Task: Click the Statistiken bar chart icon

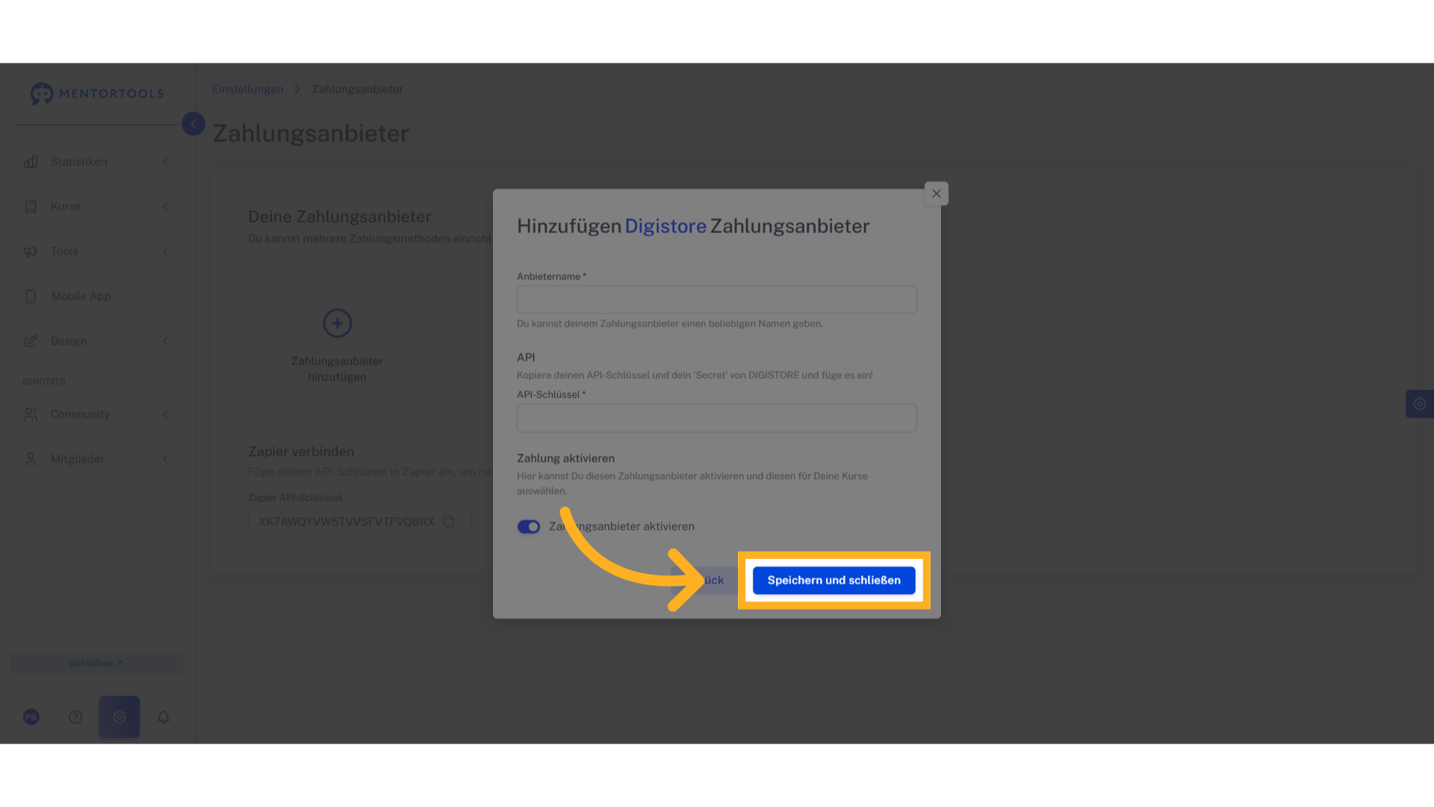Action: tap(31, 162)
